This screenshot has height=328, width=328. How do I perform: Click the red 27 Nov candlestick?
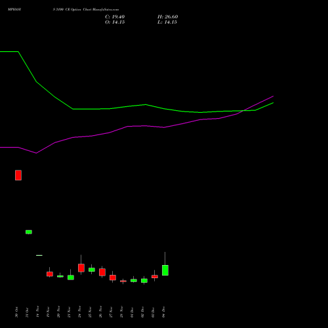tap(113, 277)
